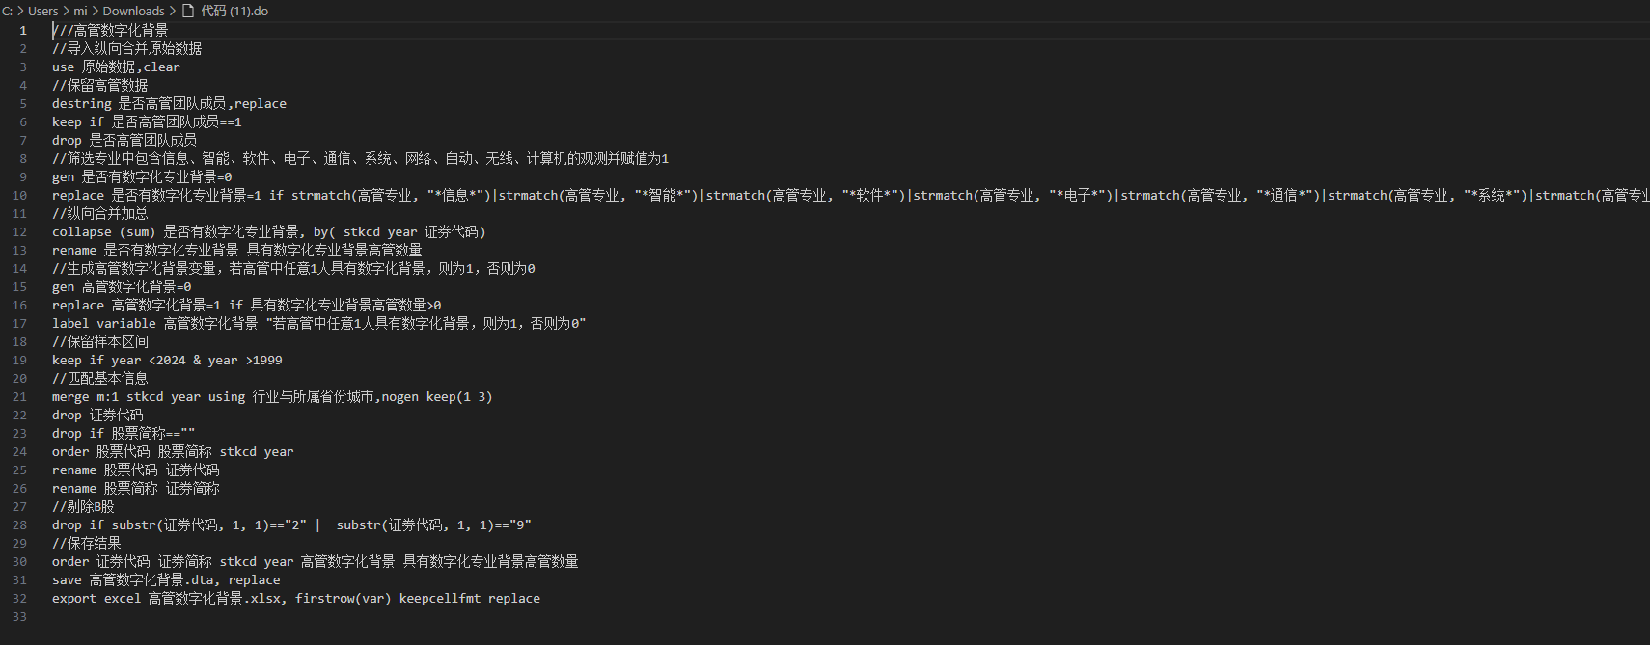Screen dimensions: 1650x645
Task: Click the 'collapse (sum)' line
Action: tap(268, 231)
